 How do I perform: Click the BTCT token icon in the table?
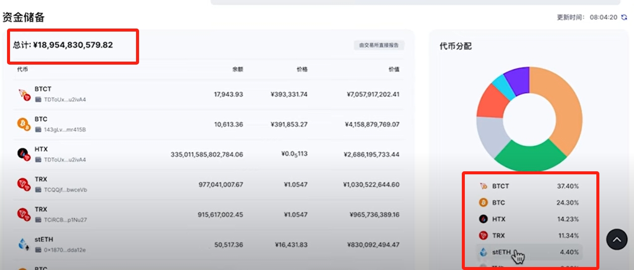coord(24,94)
